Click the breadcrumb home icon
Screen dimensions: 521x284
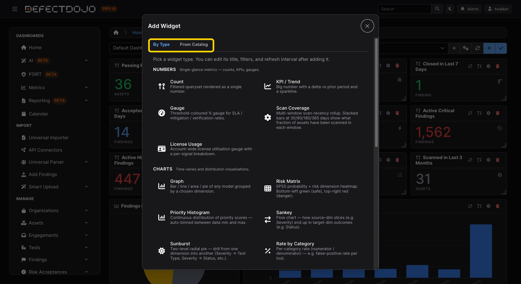tap(116, 33)
